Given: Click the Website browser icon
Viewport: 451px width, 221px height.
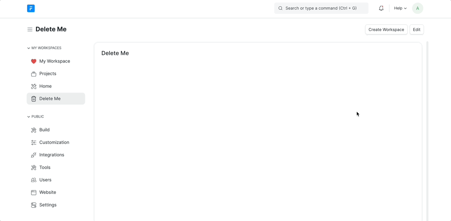Looking at the screenshot, I should point(34,193).
